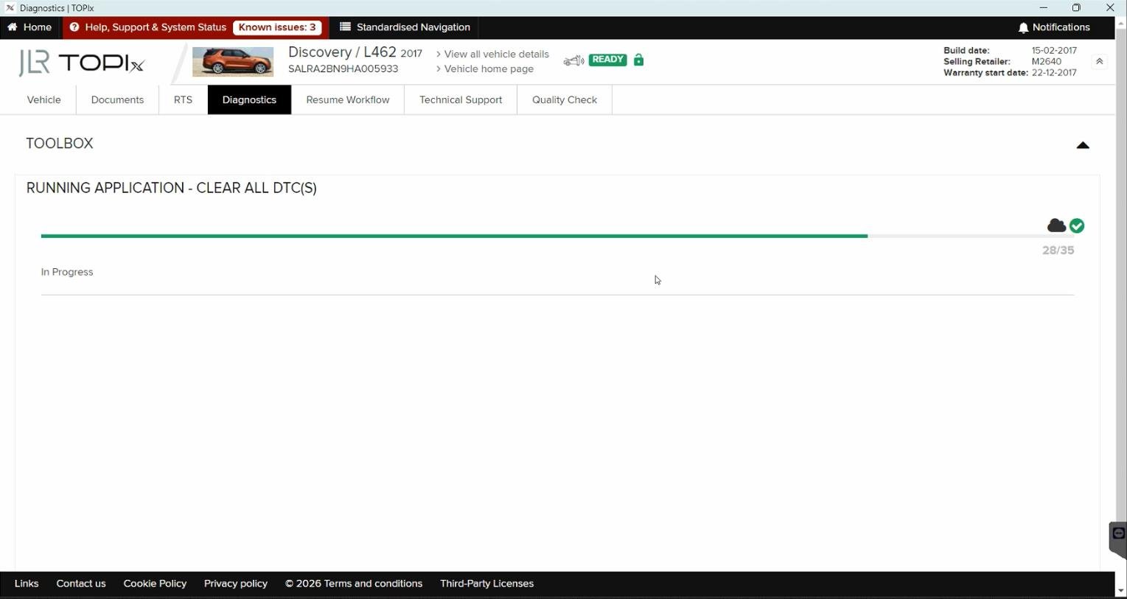Click the vehicle connection key icon
The width and height of the screenshot is (1127, 599).
click(x=573, y=60)
